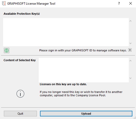The image size is (136, 119).
Task: Click the circled info icon
Action: click(20, 94)
